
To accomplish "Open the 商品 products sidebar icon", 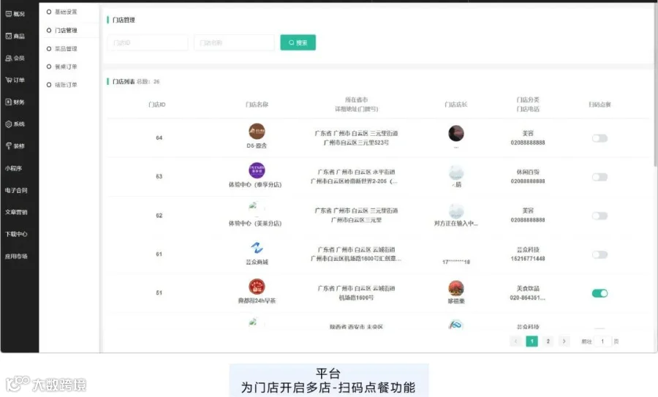I will pos(8,36).
